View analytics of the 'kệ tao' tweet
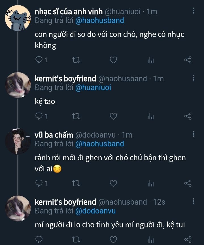204x245 pixels. [150, 116]
